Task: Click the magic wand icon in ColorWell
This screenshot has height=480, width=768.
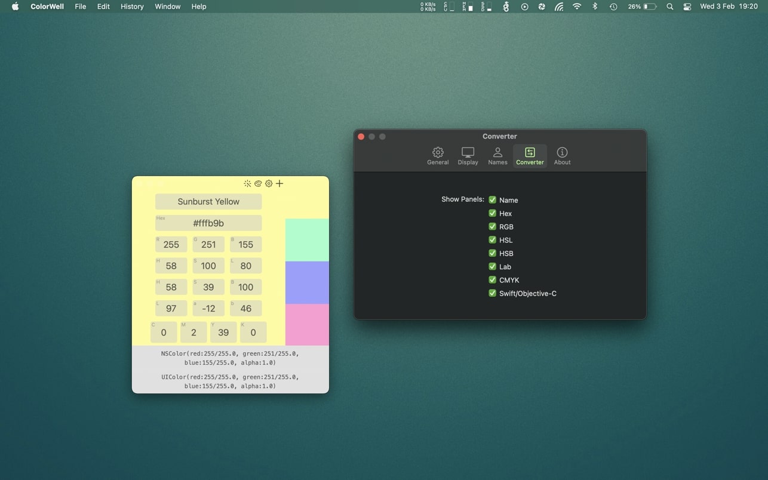Action: tap(247, 184)
